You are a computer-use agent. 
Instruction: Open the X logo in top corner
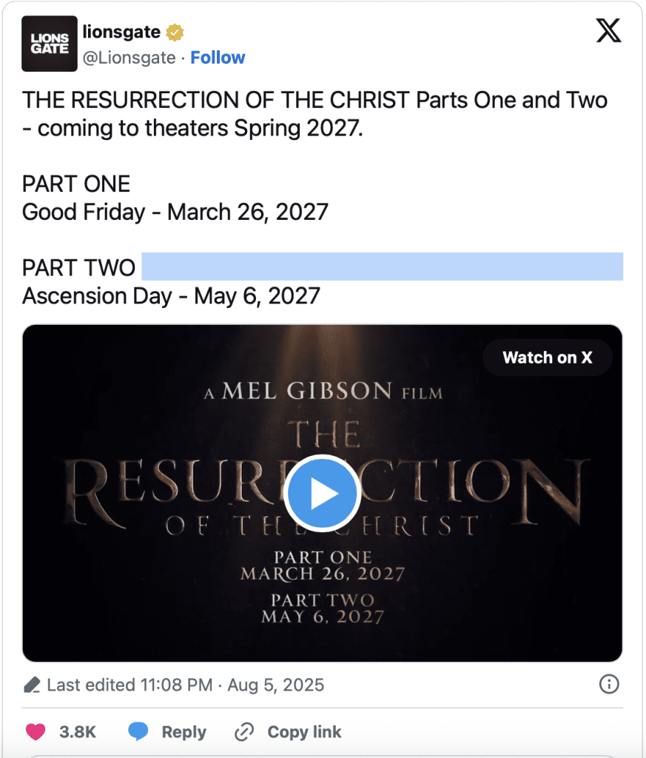[608, 31]
